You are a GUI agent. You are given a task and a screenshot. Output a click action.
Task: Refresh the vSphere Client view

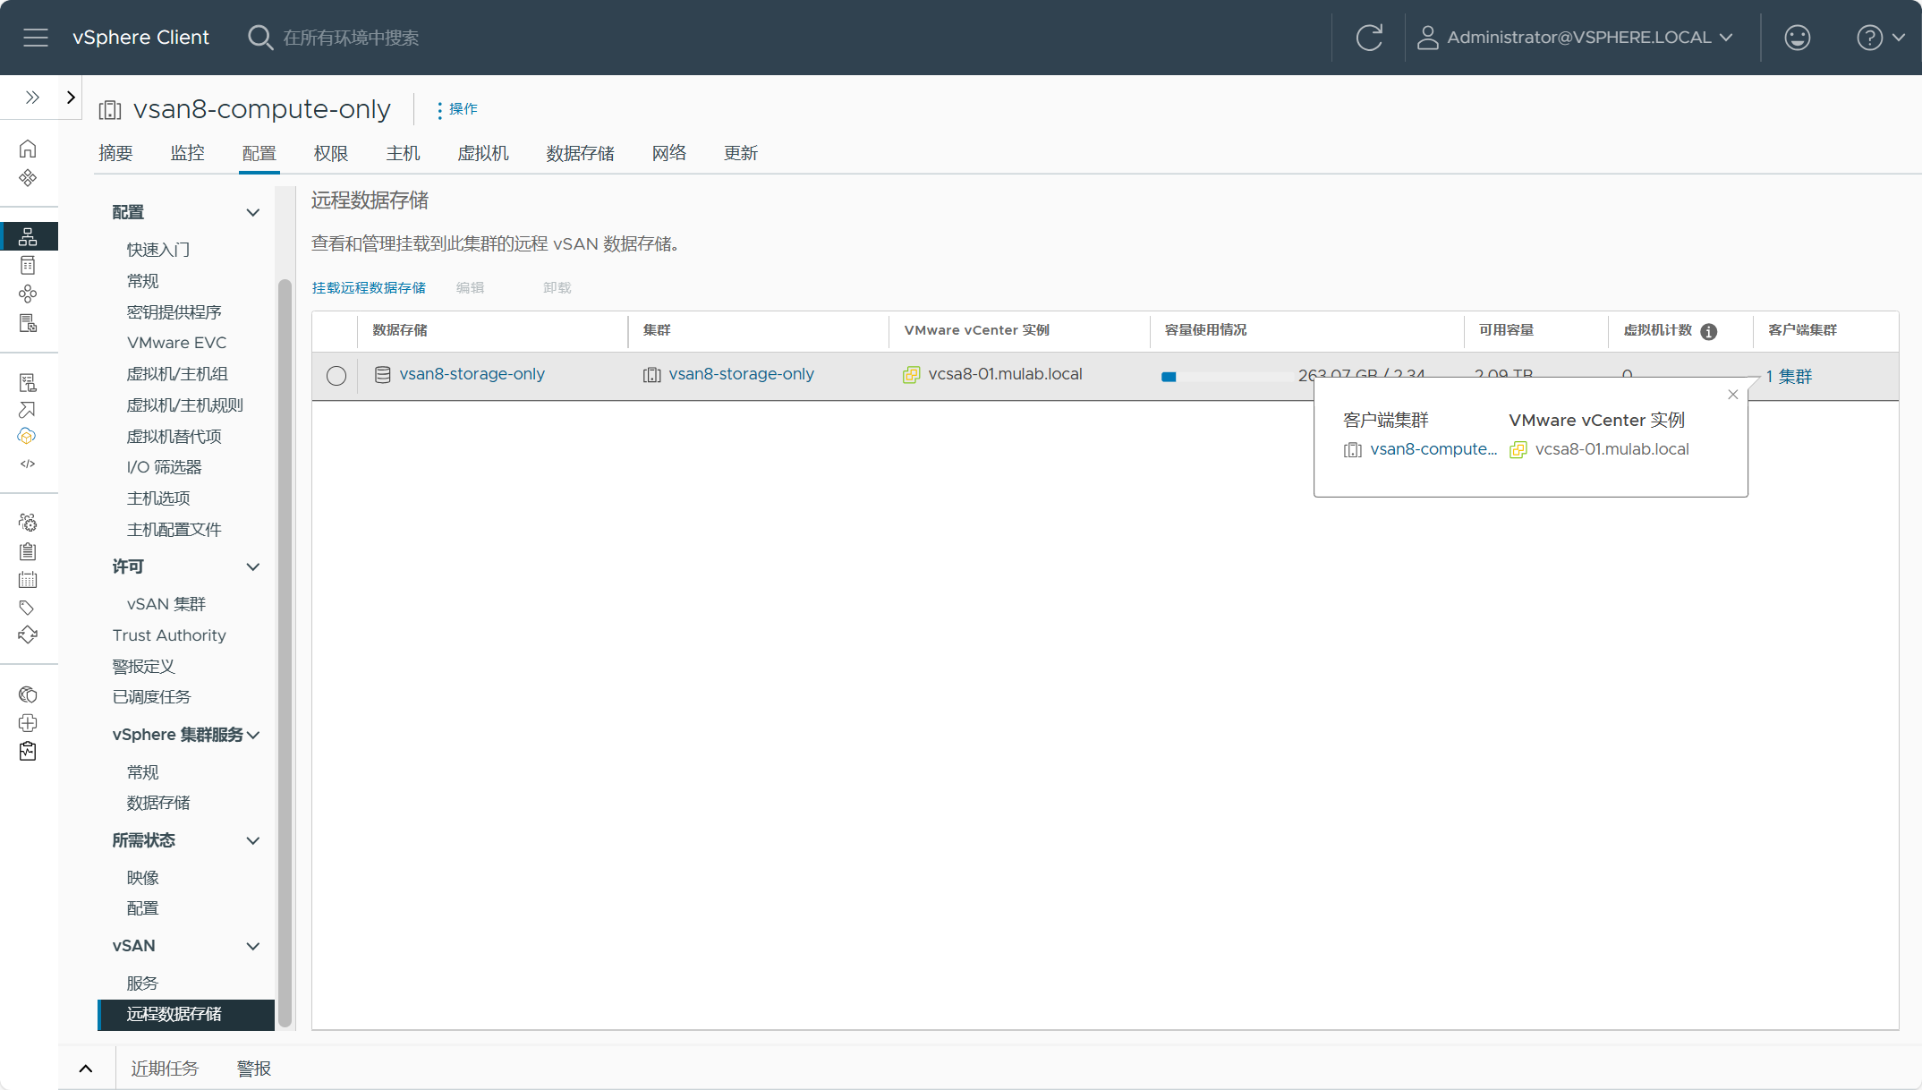[1369, 38]
